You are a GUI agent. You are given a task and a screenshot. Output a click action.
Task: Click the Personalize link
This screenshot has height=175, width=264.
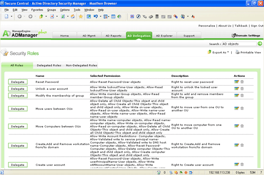click(206, 26)
